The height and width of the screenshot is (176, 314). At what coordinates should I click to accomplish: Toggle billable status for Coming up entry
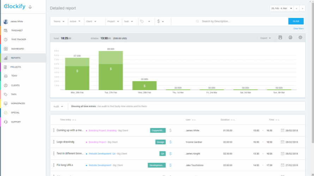click(170, 131)
